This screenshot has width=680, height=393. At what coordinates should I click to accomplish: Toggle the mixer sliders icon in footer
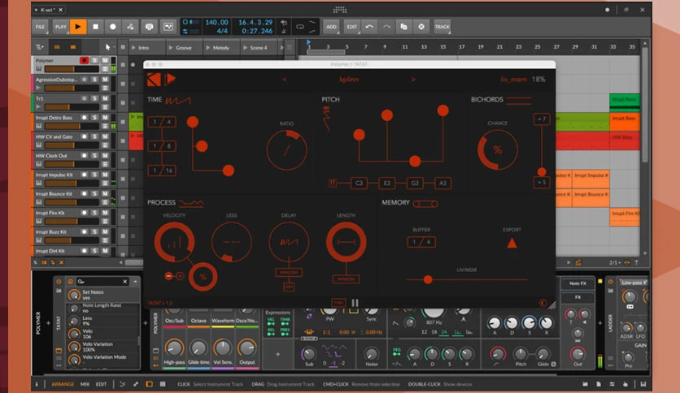(x=612, y=384)
